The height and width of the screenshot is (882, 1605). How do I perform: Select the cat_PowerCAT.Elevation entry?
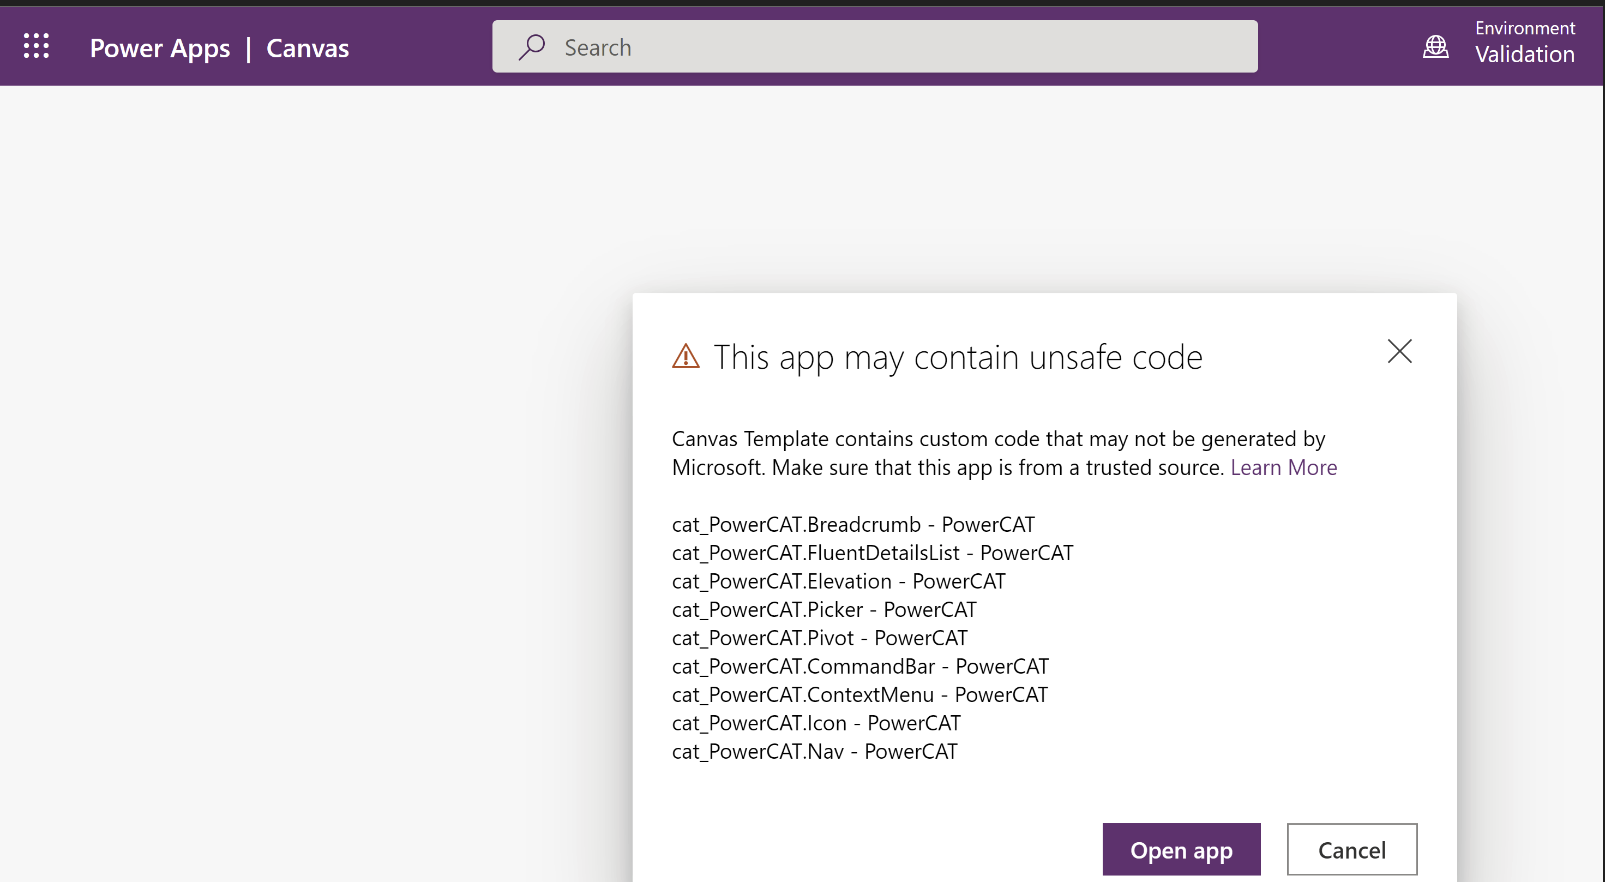point(838,581)
